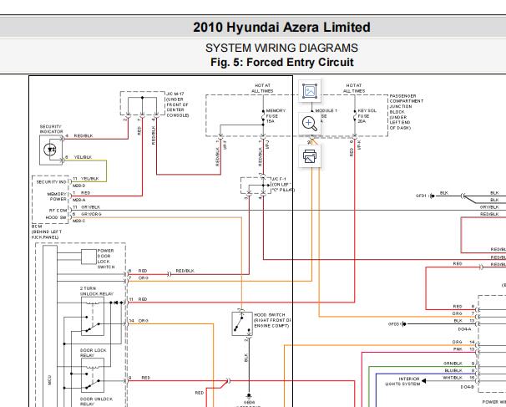The image size is (506, 407).
Task: Click the 'DOOR UNLOCK RELAY' label
Action: [x=96, y=401]
